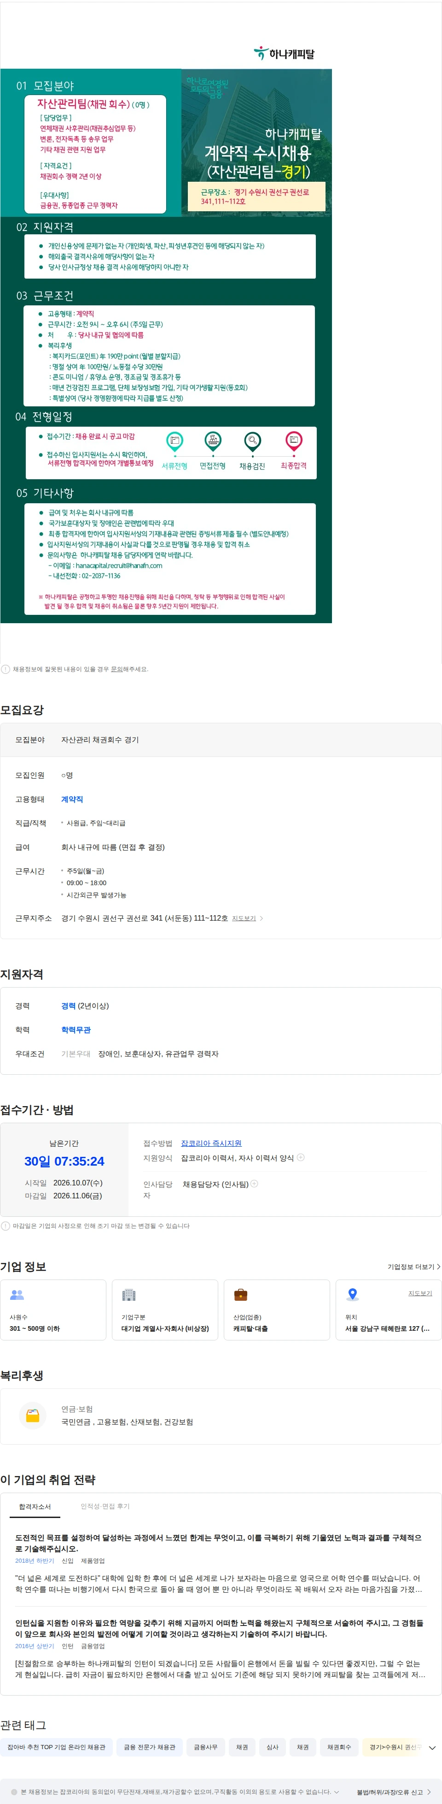Expand related tags with chevron arrow
Screen dimensions: 442x1804
432,1748
